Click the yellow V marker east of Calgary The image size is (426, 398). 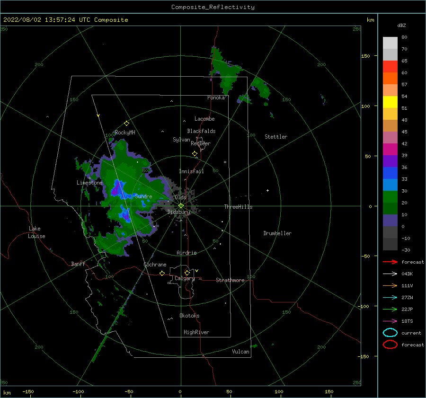[x=196, y=271]
